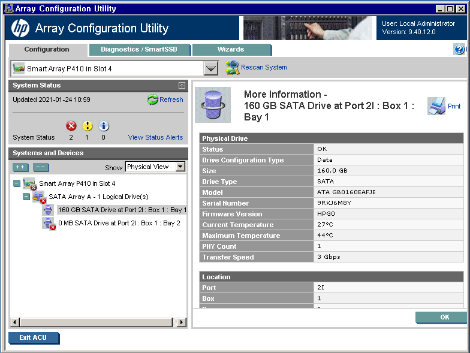Click controller card icon in selector box
The width and height of the screenshot is (470, 353).
(19, 68)
